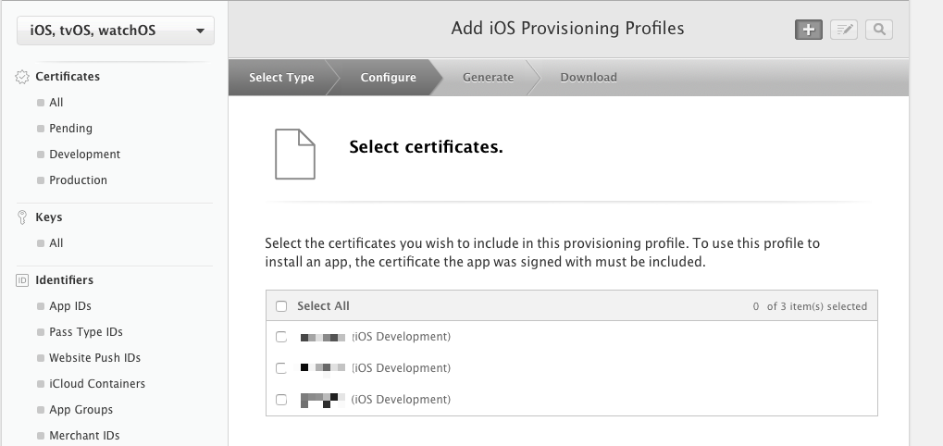This screenshot has width=943, height=446.
Task: Check the Select All checkbox
Action: [280, 306]
